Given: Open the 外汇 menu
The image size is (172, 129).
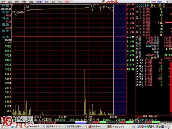Looking at the screenshot, I should 60,2.
